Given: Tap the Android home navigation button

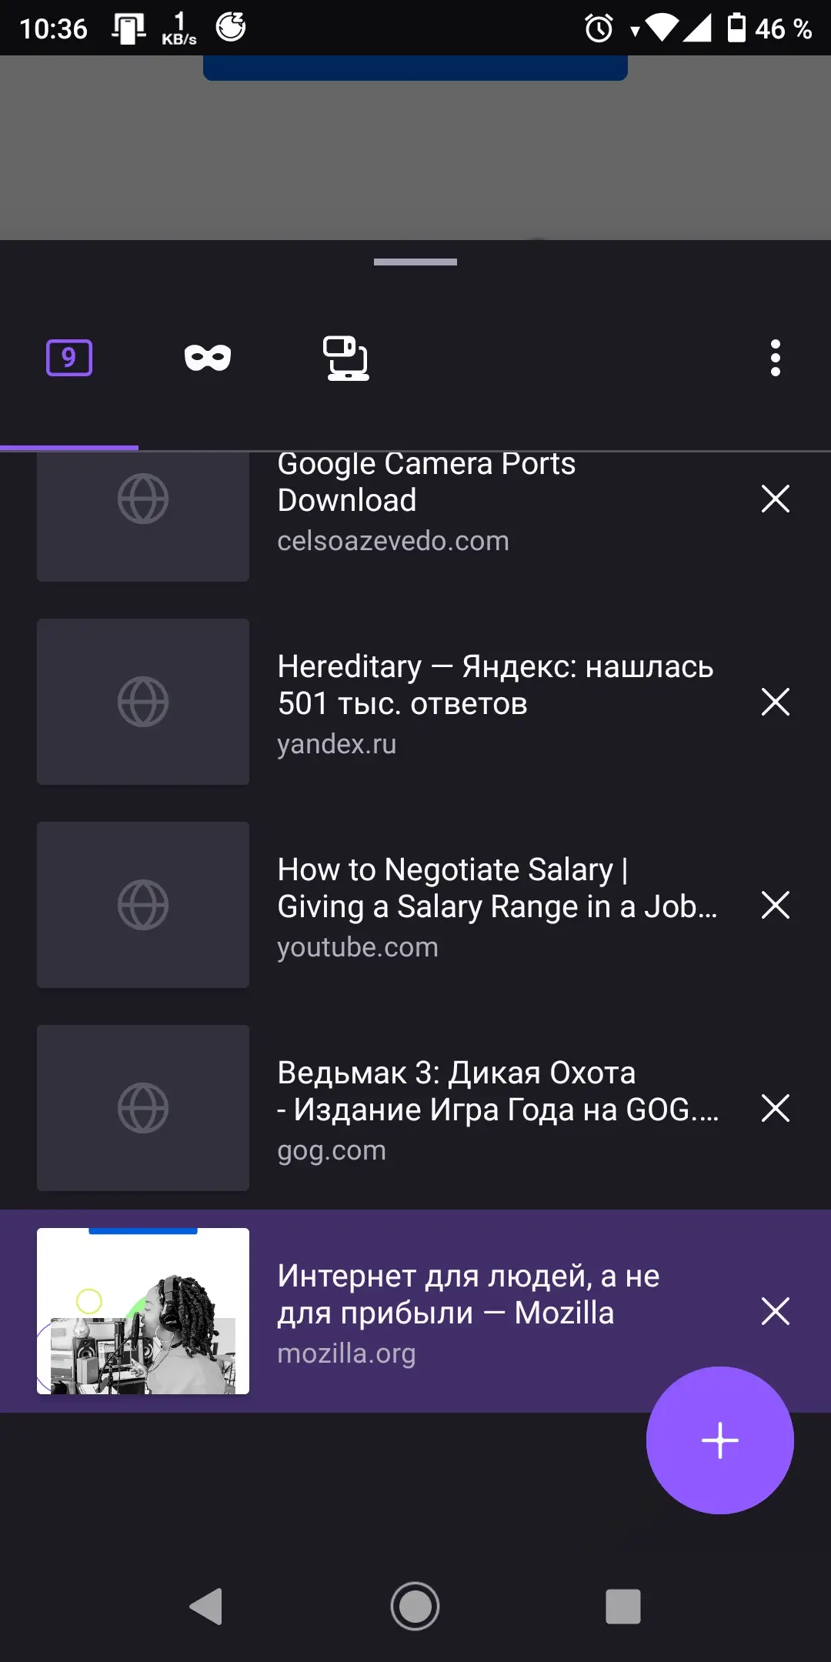Looking at the screenshot, I should tap(415, 1607).
